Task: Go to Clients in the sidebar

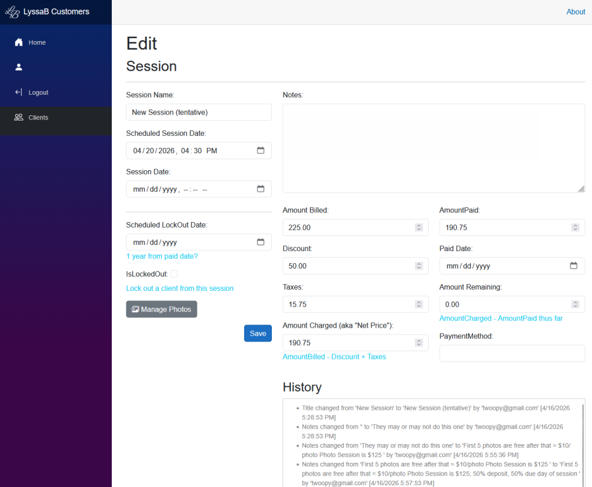Action: pos(38,118)
